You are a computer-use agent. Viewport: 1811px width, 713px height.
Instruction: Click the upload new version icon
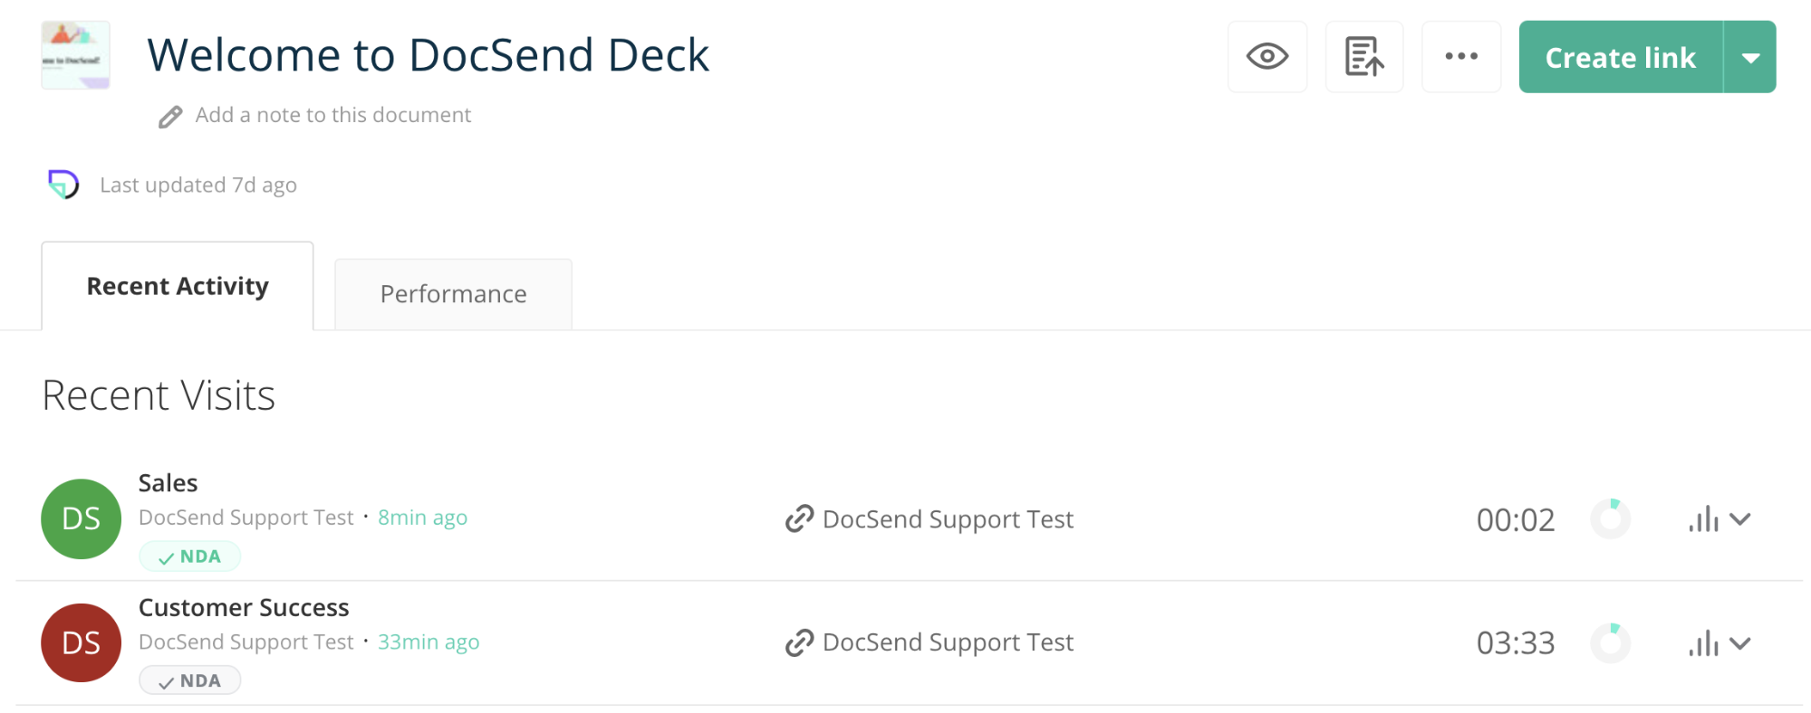click(x=1364, y=57)
